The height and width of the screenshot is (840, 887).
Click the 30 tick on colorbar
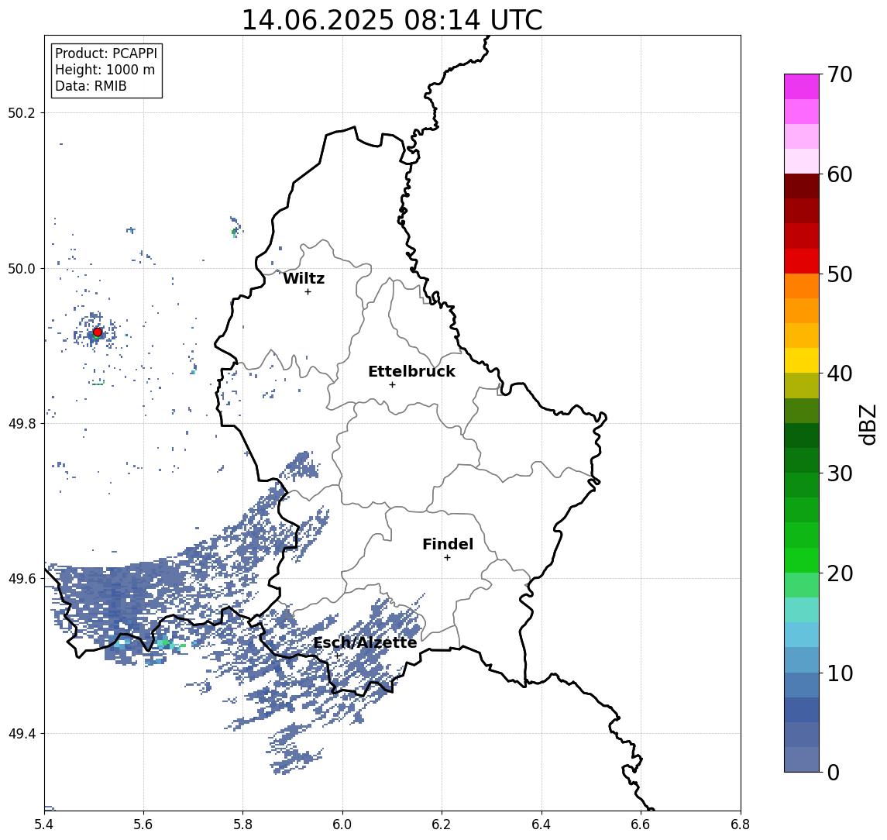839,473
